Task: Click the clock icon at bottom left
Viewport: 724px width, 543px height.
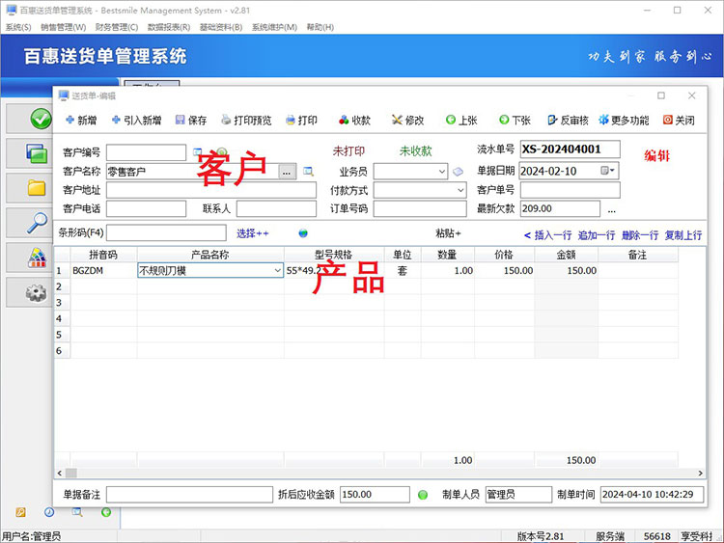Action: (49, 512)
